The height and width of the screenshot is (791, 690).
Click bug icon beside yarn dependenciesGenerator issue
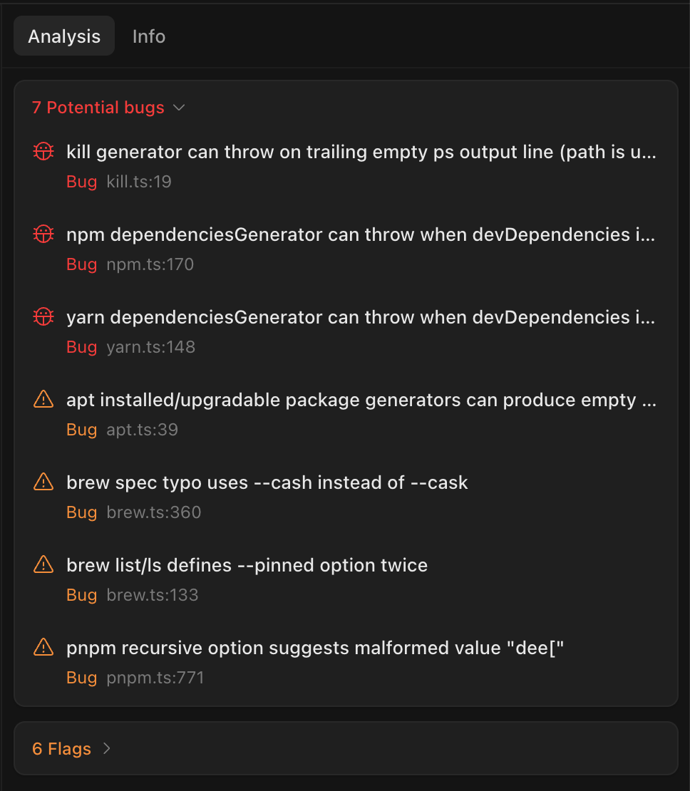coord(43,316)
